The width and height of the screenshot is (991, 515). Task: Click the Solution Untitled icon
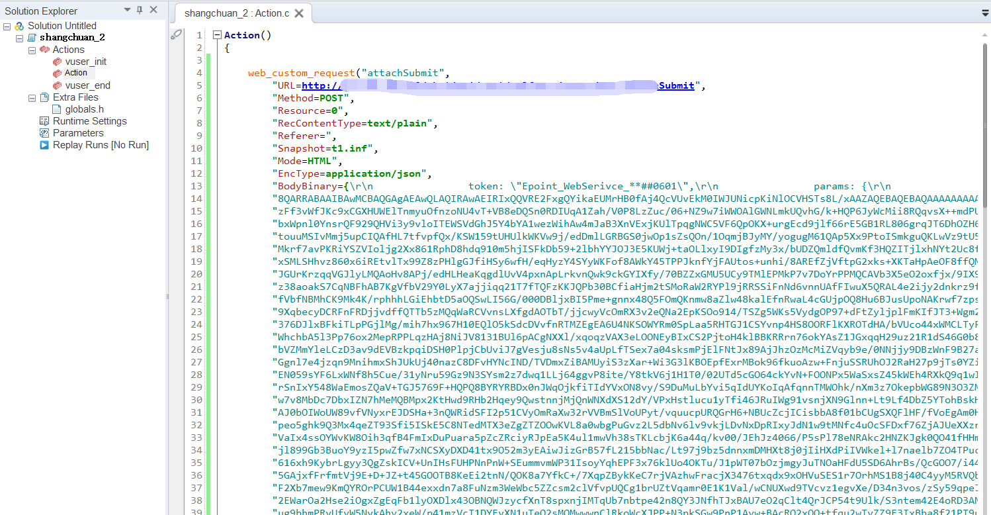19,26
